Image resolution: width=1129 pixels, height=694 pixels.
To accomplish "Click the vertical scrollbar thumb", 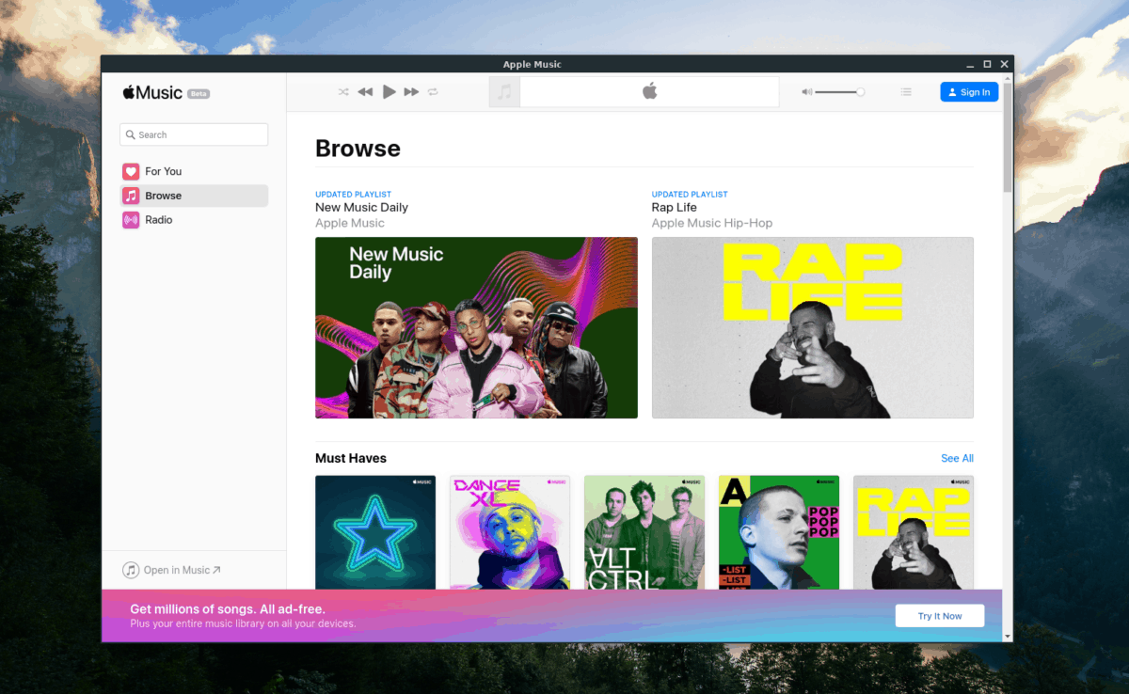I will pos(1008,136).
